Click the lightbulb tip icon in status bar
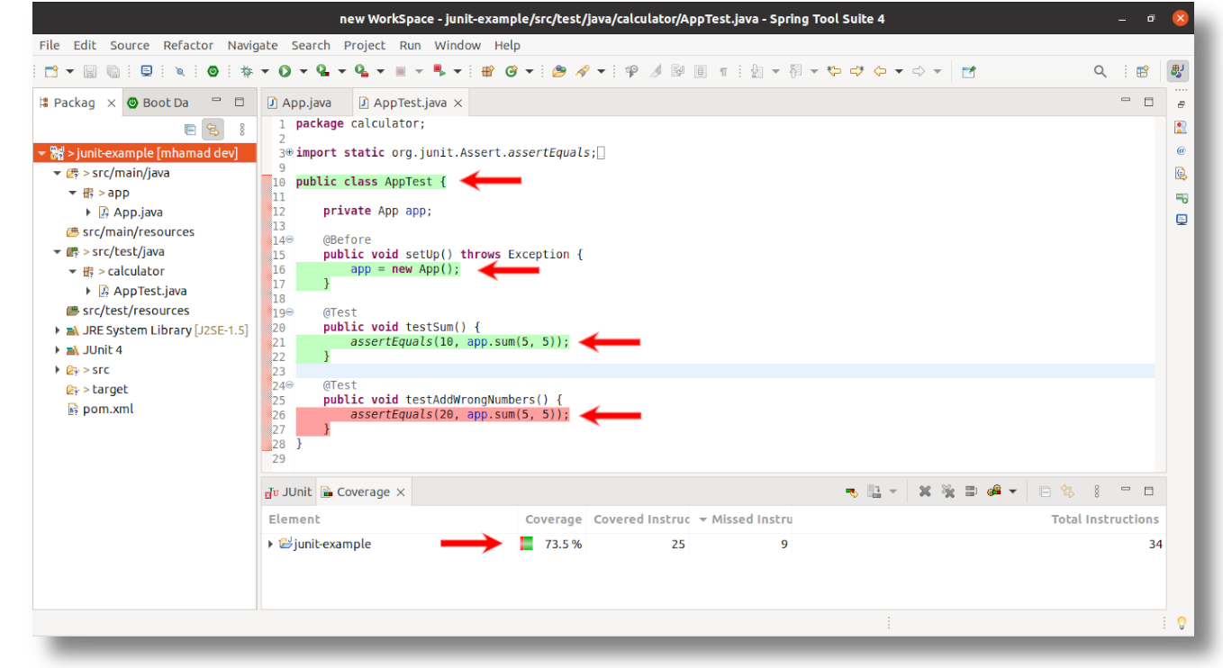This screenshot has height=668, width=1223. 1182,622
